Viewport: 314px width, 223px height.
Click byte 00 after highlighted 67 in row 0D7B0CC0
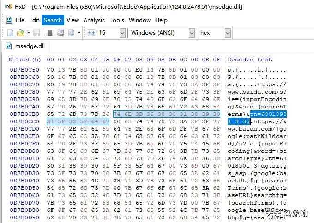click(x=117, y=121)
